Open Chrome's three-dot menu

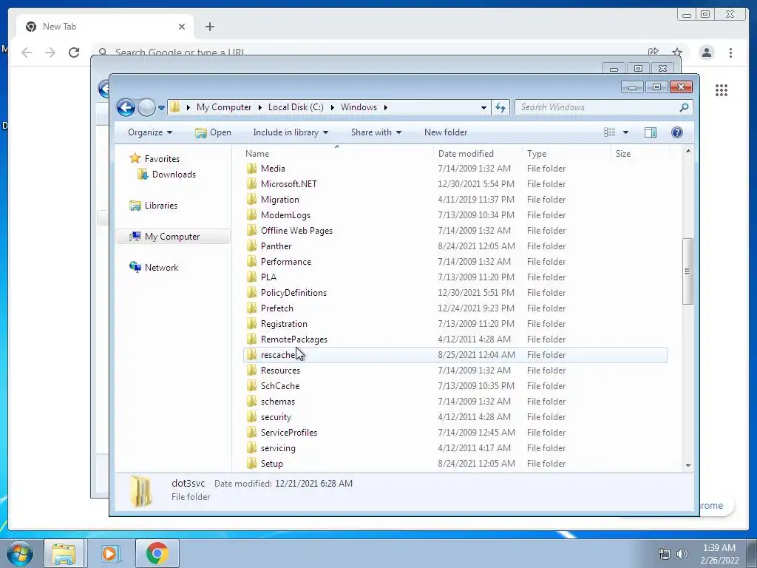tap(730, 53)
